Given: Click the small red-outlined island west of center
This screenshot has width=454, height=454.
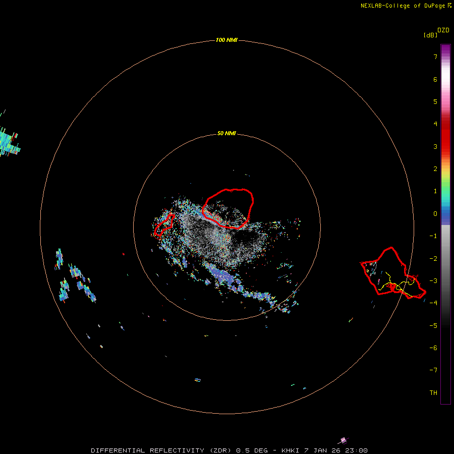Looking at the screenshot, I should 164,224.
